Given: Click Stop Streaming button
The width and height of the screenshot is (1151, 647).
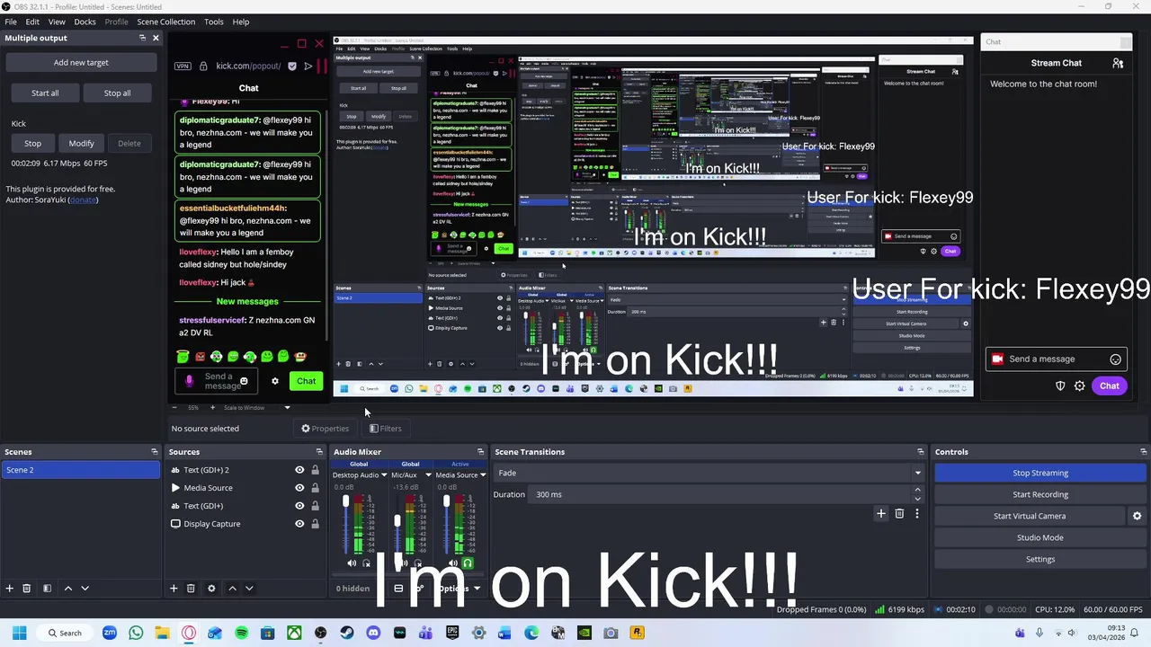Looking at the screenshot, I should coord(1040,473).
